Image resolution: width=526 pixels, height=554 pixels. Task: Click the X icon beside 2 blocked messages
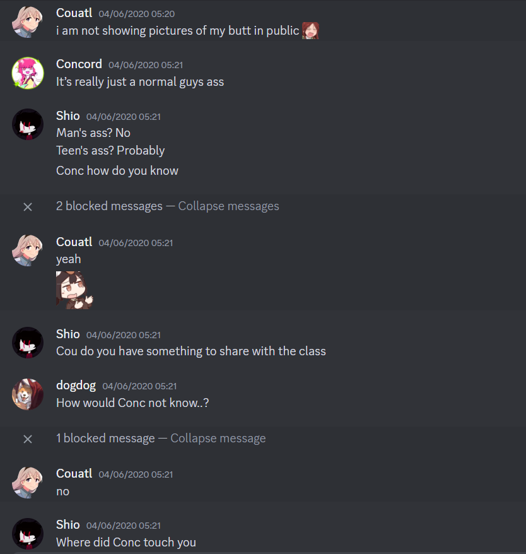[x=28, y=207]
